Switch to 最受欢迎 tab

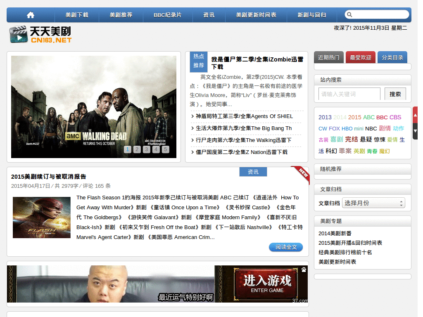click(360, 57)
